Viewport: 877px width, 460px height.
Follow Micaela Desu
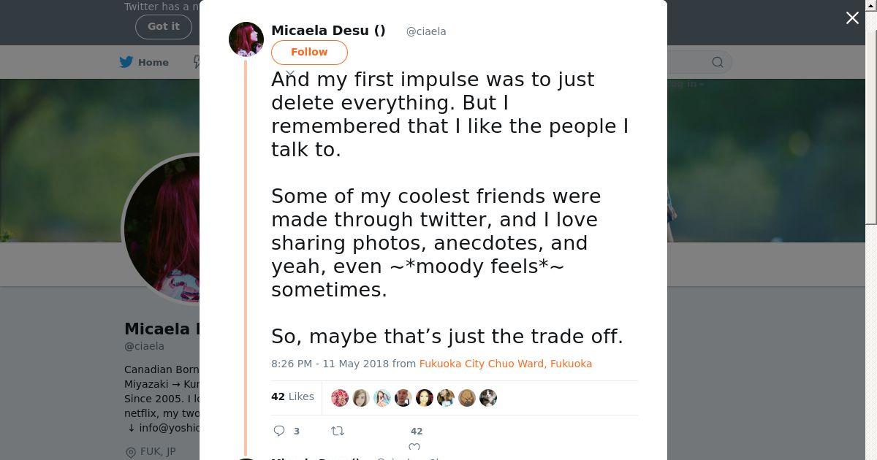tap(309, 52)
